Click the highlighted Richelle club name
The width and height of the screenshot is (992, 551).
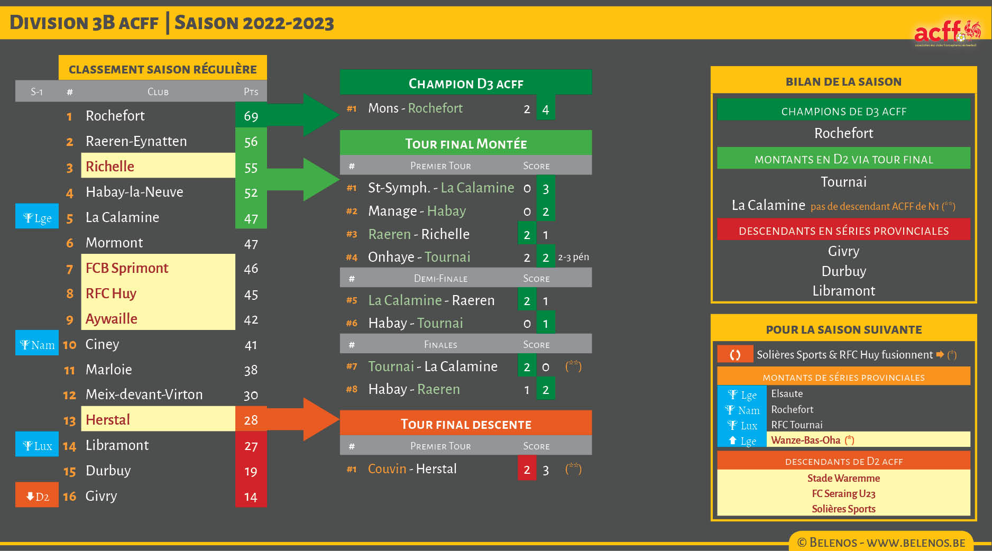[x=110, y=167]
